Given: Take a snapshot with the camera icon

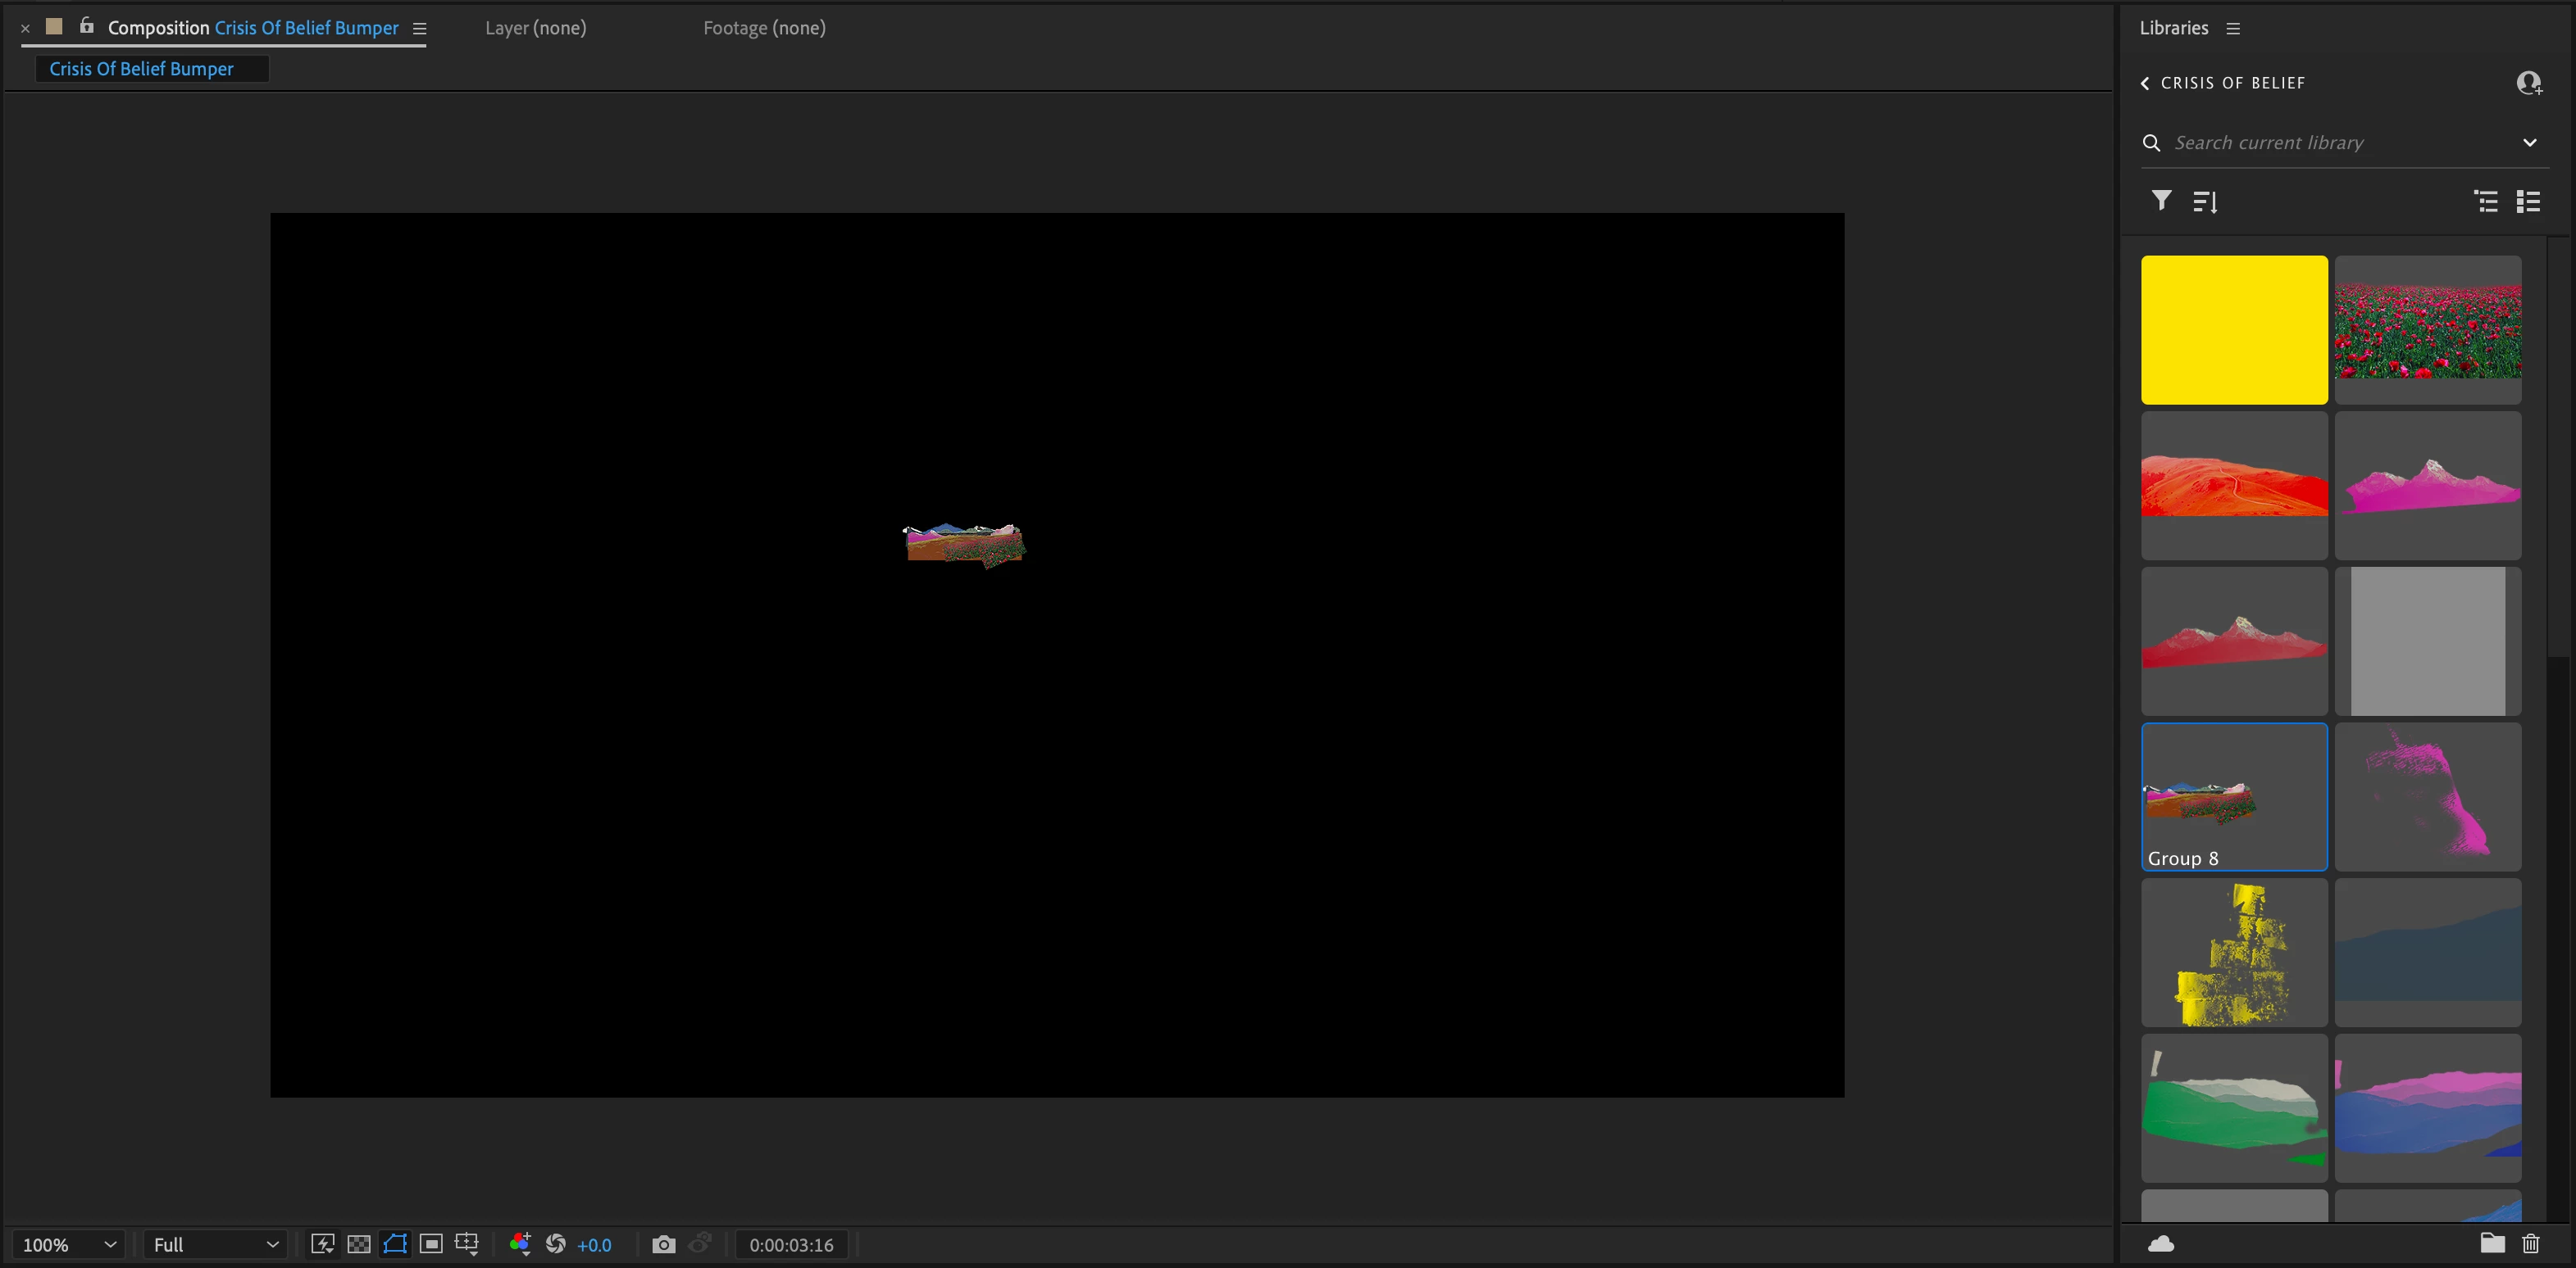Looking at the screenshot, I should (663, 1244).
